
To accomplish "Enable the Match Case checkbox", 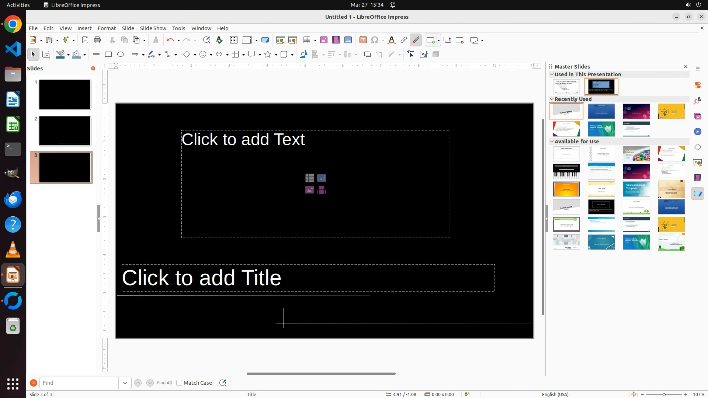I will click(179, 383).
